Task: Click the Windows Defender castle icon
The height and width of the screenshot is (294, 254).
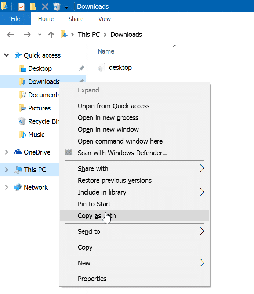Action: [69, 152]
